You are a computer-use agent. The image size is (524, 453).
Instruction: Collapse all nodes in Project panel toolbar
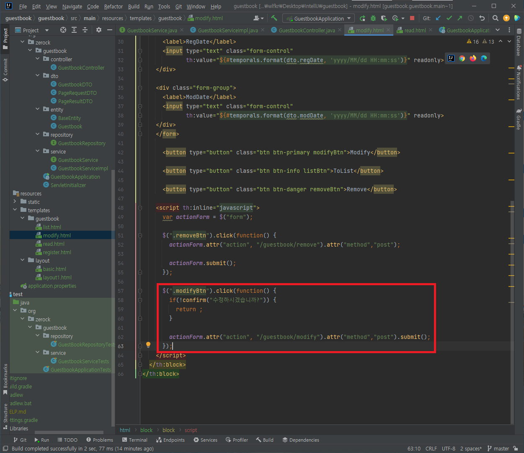point(85,30)
